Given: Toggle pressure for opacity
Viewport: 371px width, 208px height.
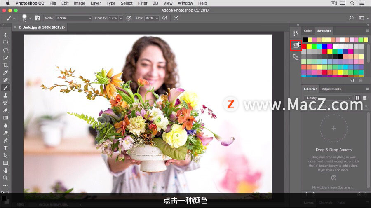Looking at the screenshot, I should 129,18.
